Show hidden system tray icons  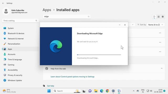pyautogui.click(x=134, y=91)
